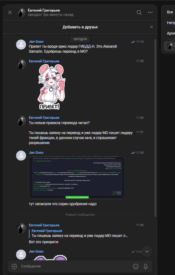175x275 pixels.
Task: Click Добавить в друзья button
Action: [80, 27]
